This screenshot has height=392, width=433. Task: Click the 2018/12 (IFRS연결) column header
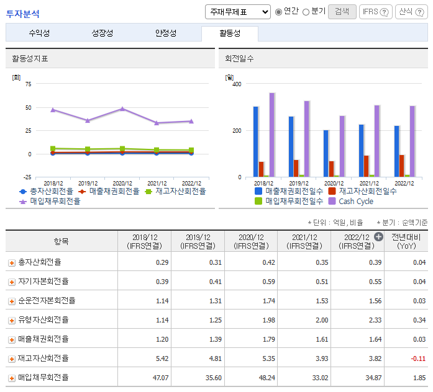tap(144, 241)
